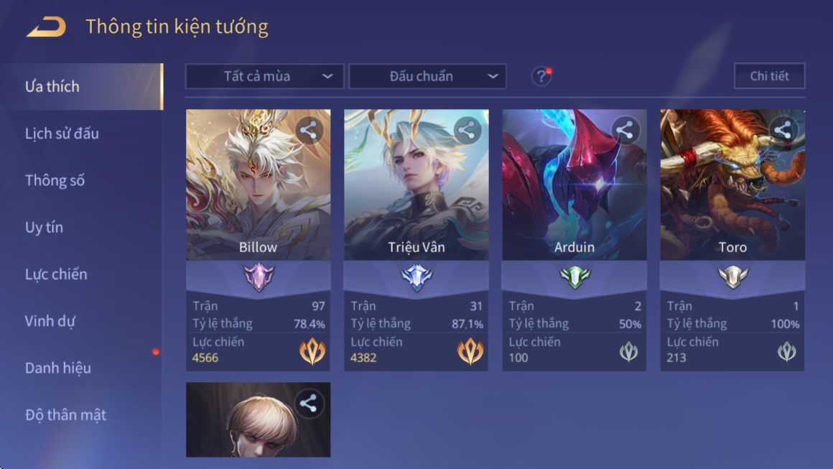This screenshot has width=833, height=469.
Task: Click Billow's purple mastery badge
Action: click(x=259, y=277)
